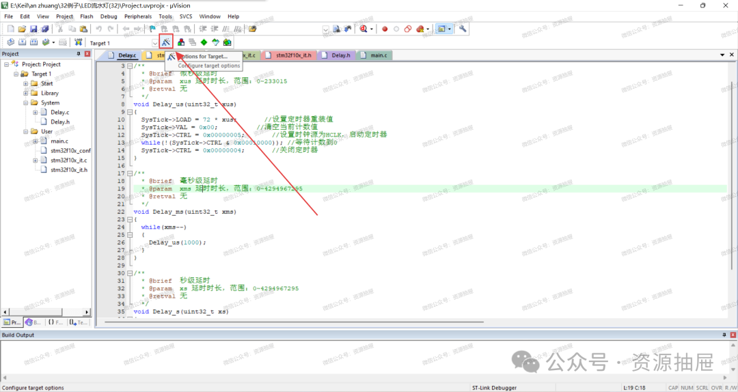Viewport: 738px width, 392px height.
Task: Open the Help menu
Action: (x=234, y=16)
